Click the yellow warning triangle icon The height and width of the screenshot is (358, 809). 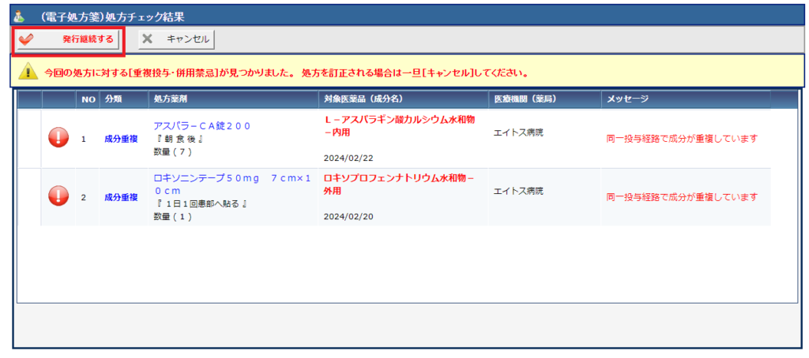click(28, 72)
